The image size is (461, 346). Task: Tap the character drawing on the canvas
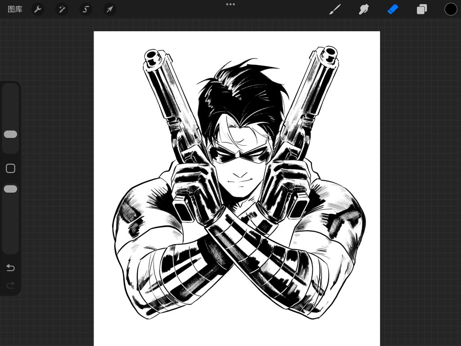pyautogui.click(x=240, y=182)
